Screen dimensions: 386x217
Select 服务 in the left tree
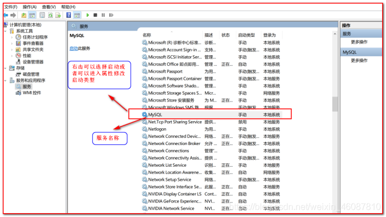point(27,86)
